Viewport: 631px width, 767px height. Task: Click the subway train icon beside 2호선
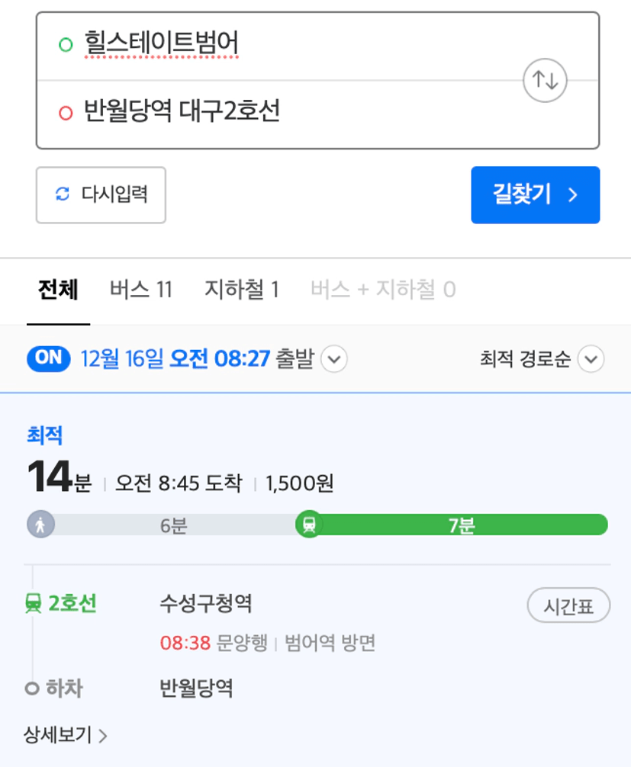coord(33,605)
